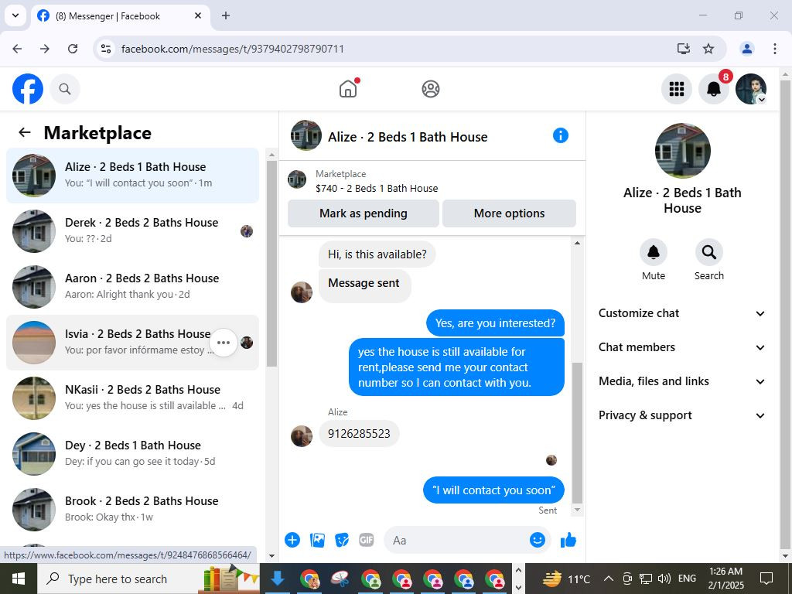Open Windows Start menu
Image resolution: width=792 pixels, height=594 pixels.
(19, 579)
